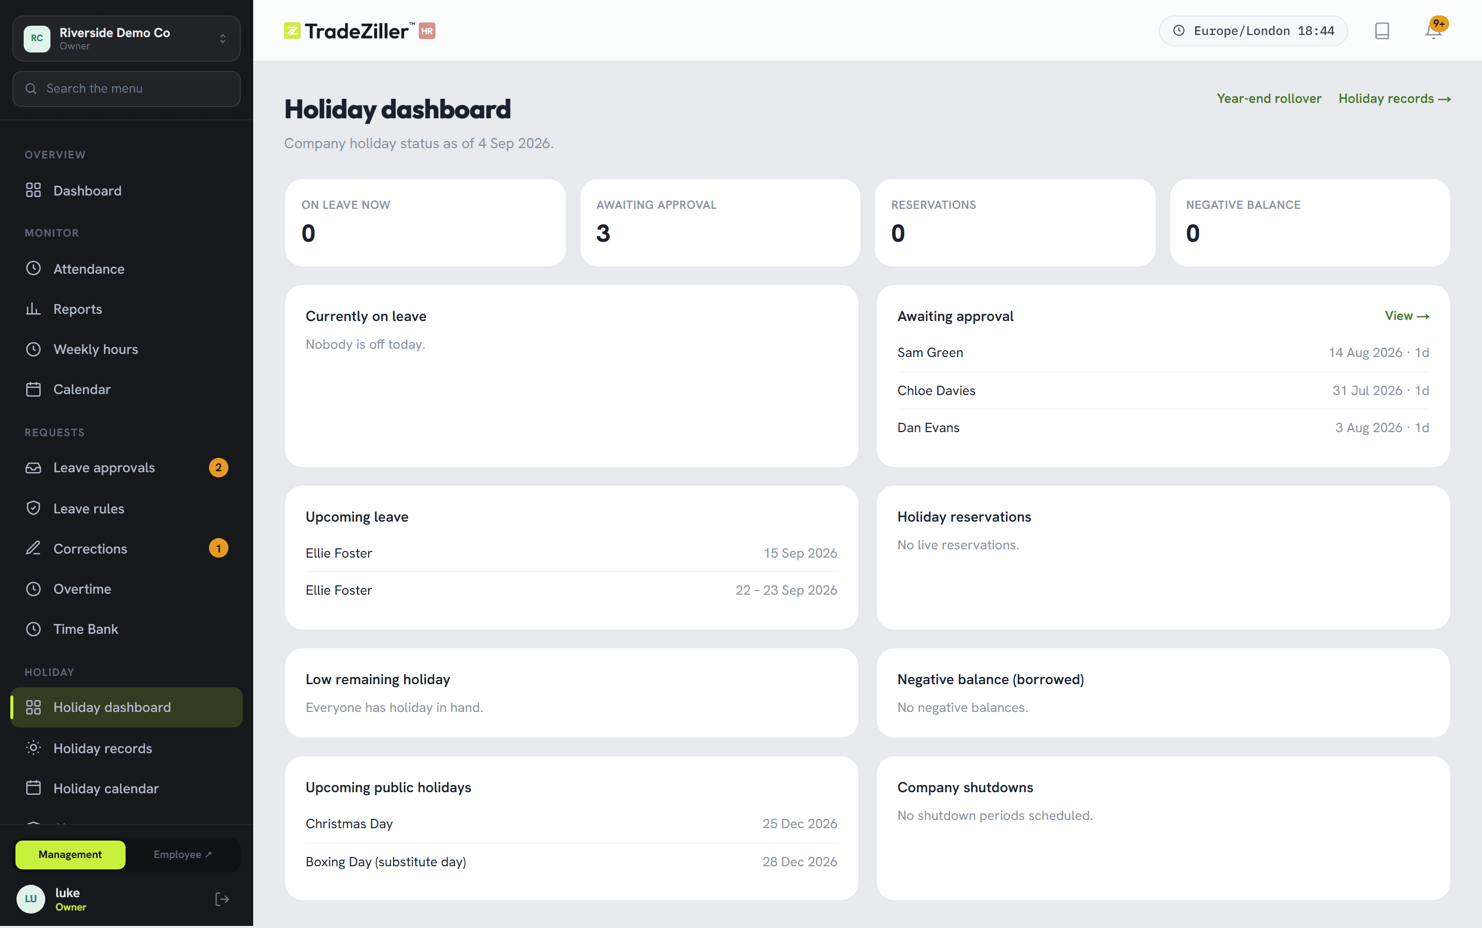Viewport: 1482px width, 928px height.
Task: Click Ellie Foster 15 Sep 2026 leave row
Action: [x=571, y=553]
